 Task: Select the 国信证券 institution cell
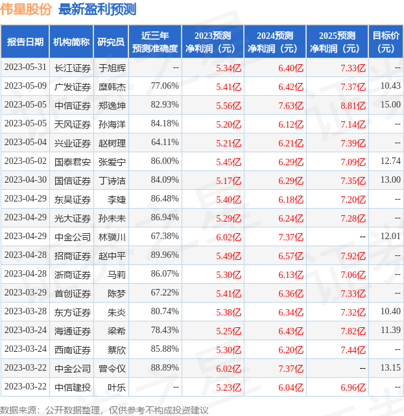pos(73,181)
